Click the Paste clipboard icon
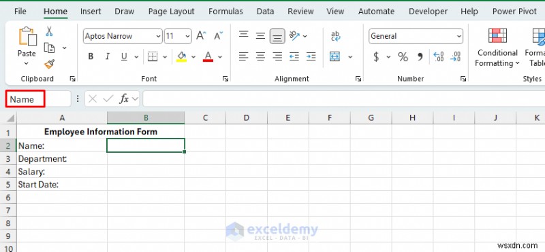The width and height of the screenshot is (545, 252). [x=27, y=37]
